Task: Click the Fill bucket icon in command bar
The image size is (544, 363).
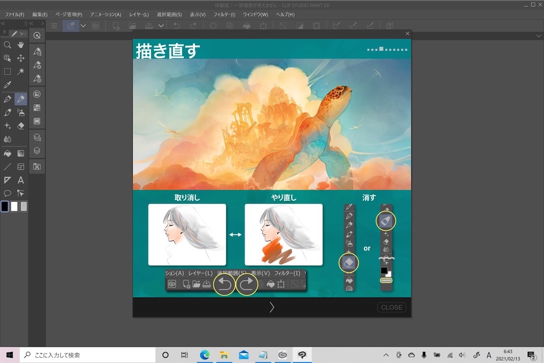Action: 246,26
